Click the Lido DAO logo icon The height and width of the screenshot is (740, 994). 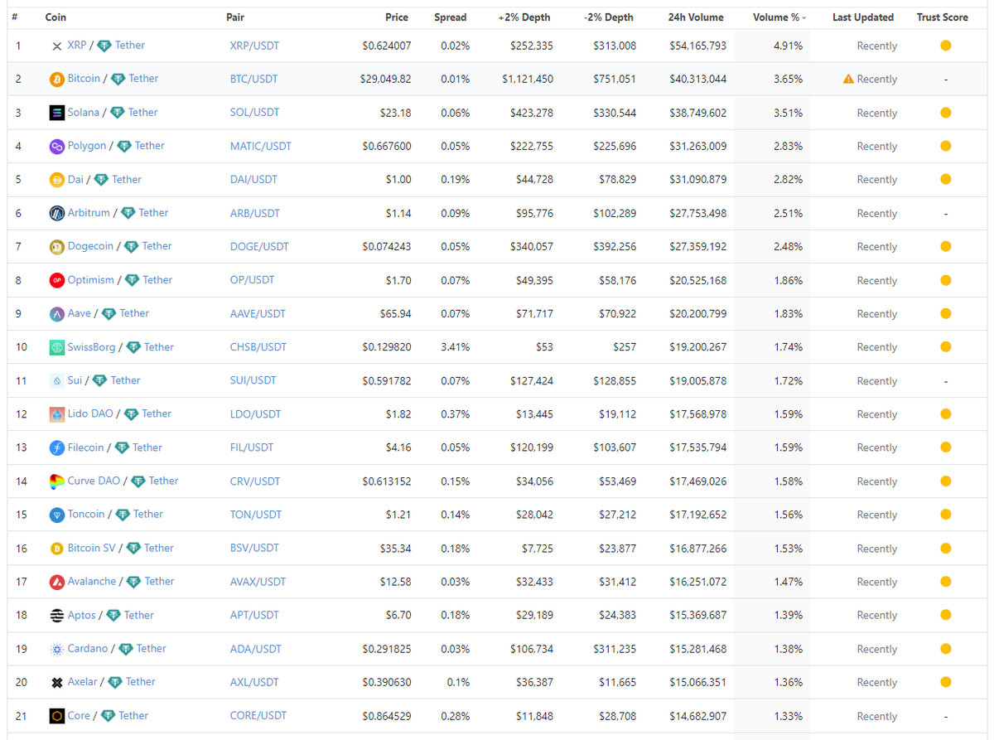pos(56,414)
